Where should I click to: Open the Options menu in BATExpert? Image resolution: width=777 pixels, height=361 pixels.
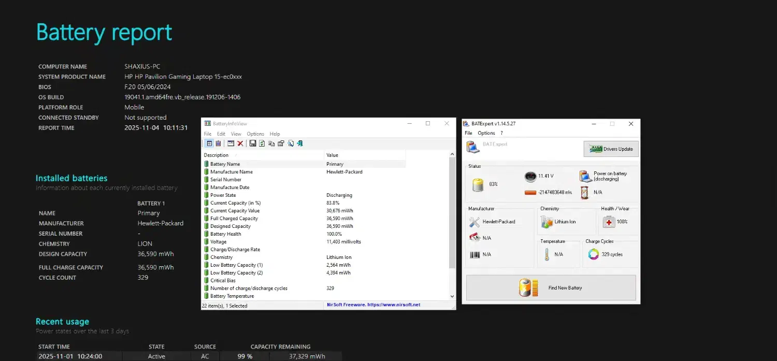pyautogui.click(x=486, y=133)
